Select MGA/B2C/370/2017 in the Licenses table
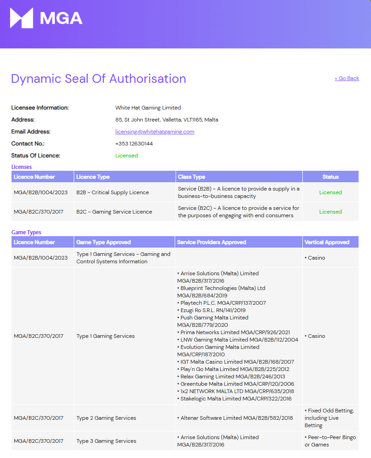This screenshot has width=371, height=458. pos(38,212)
